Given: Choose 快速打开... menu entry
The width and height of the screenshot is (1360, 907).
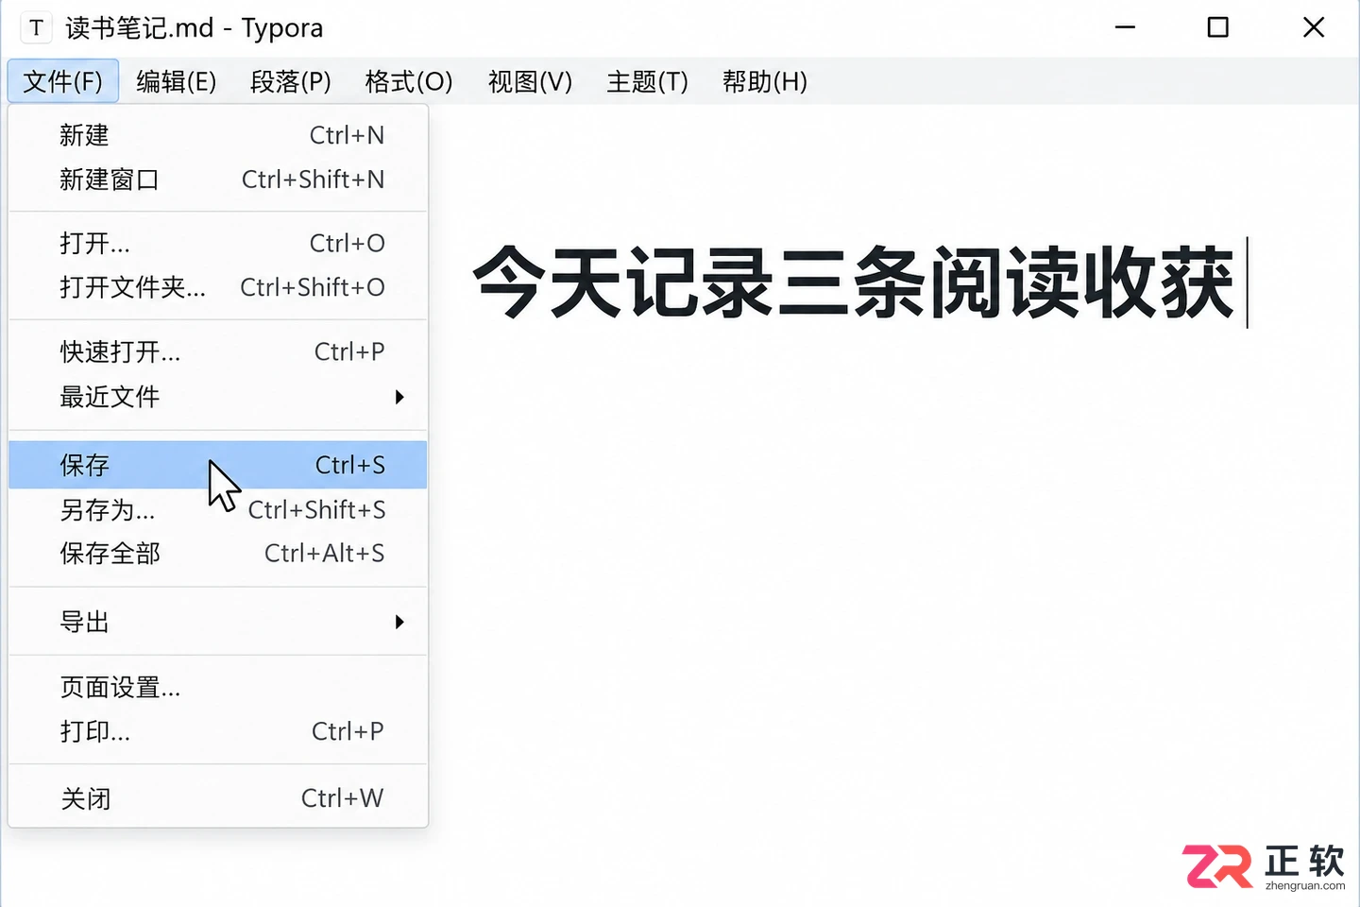Looking at the screenshot, I should pyautogui.click(x=218, y=351).
